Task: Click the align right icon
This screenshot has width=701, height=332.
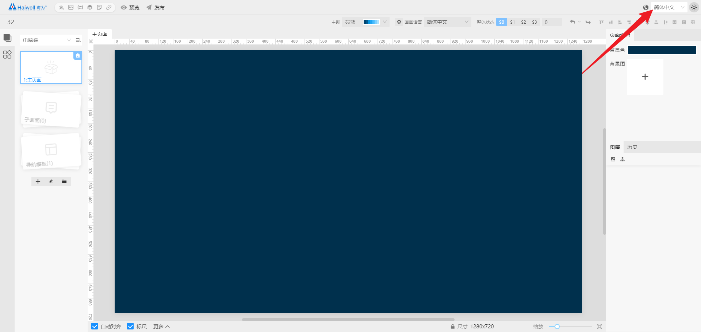Action: 629,22
